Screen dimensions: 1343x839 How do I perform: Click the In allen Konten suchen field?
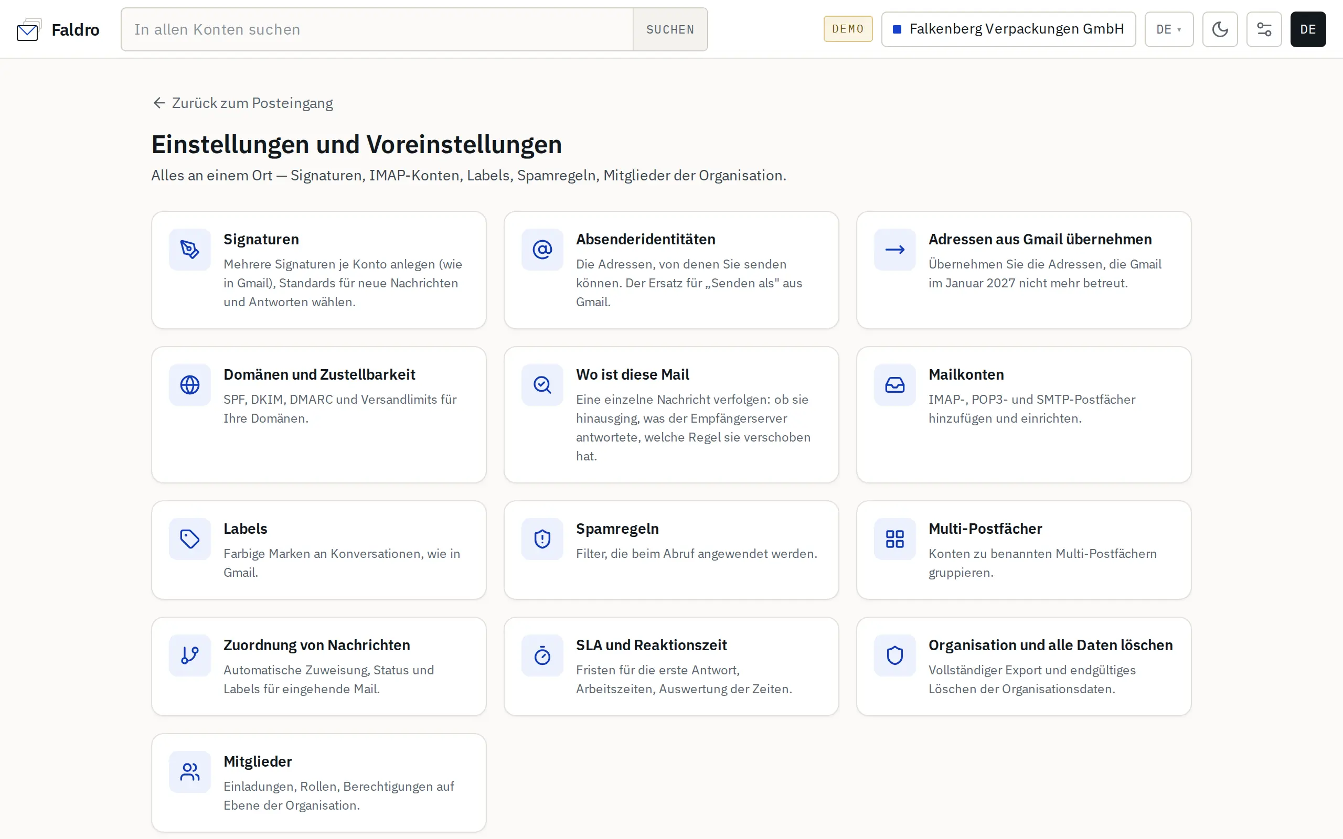[377, 29]
